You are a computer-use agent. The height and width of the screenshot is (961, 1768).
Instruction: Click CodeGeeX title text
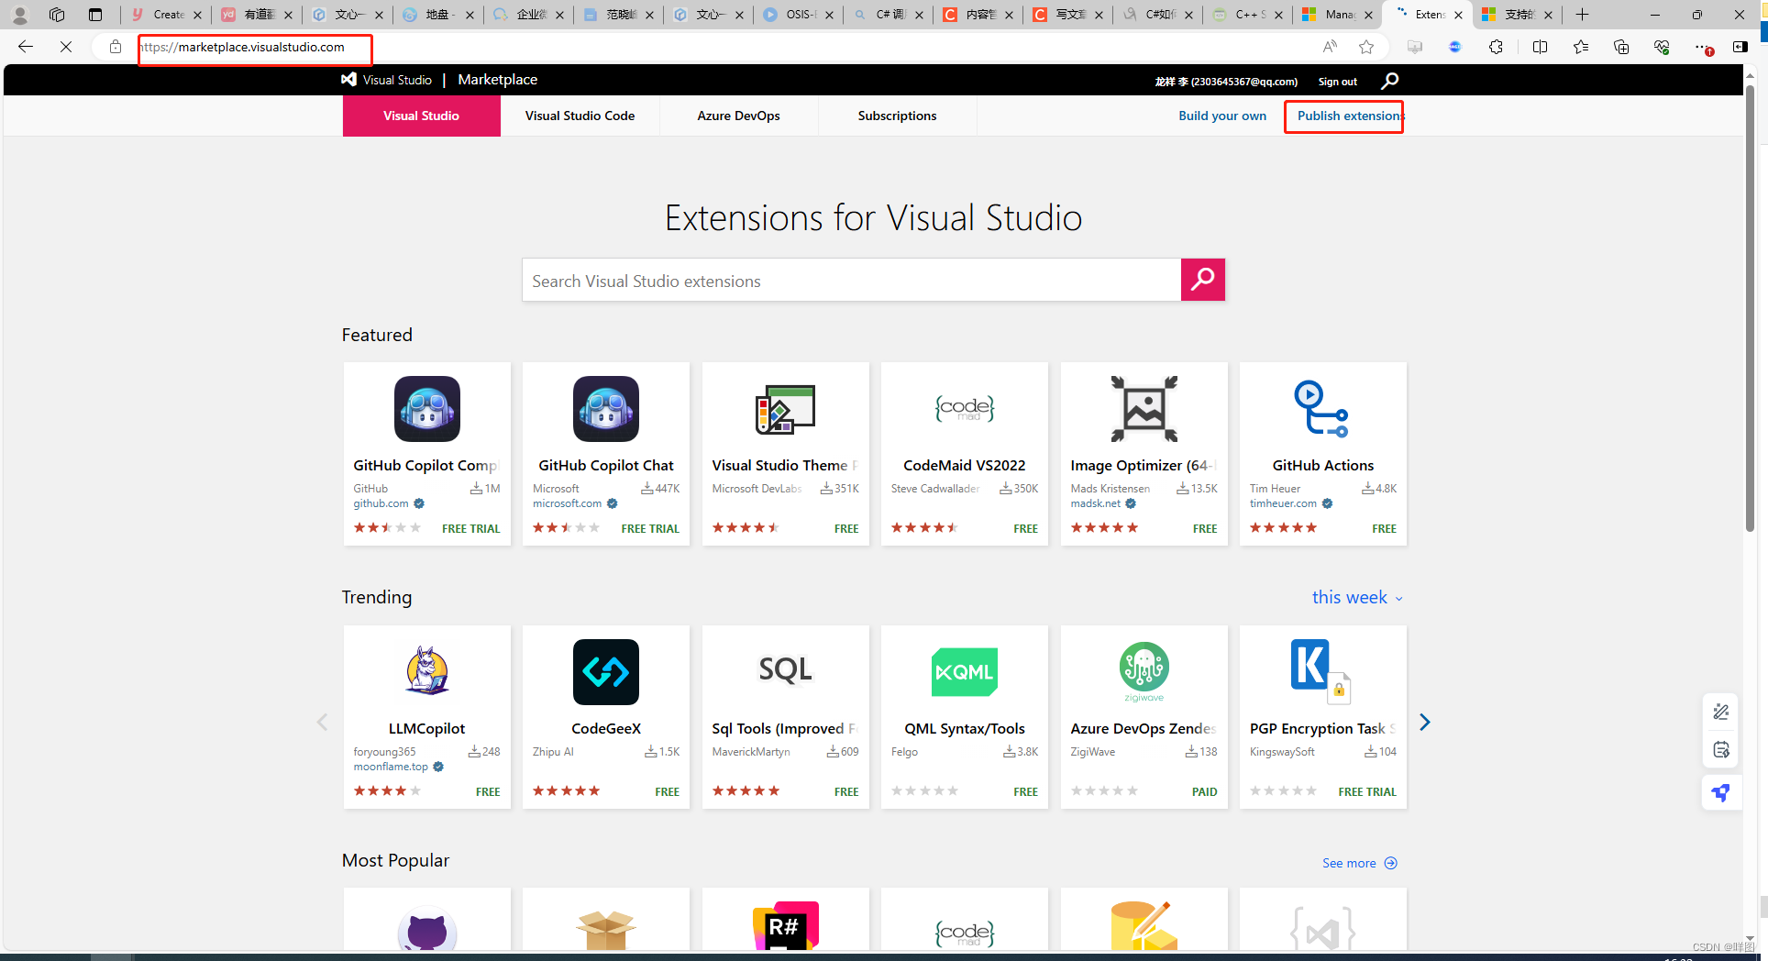pos(606,728)
